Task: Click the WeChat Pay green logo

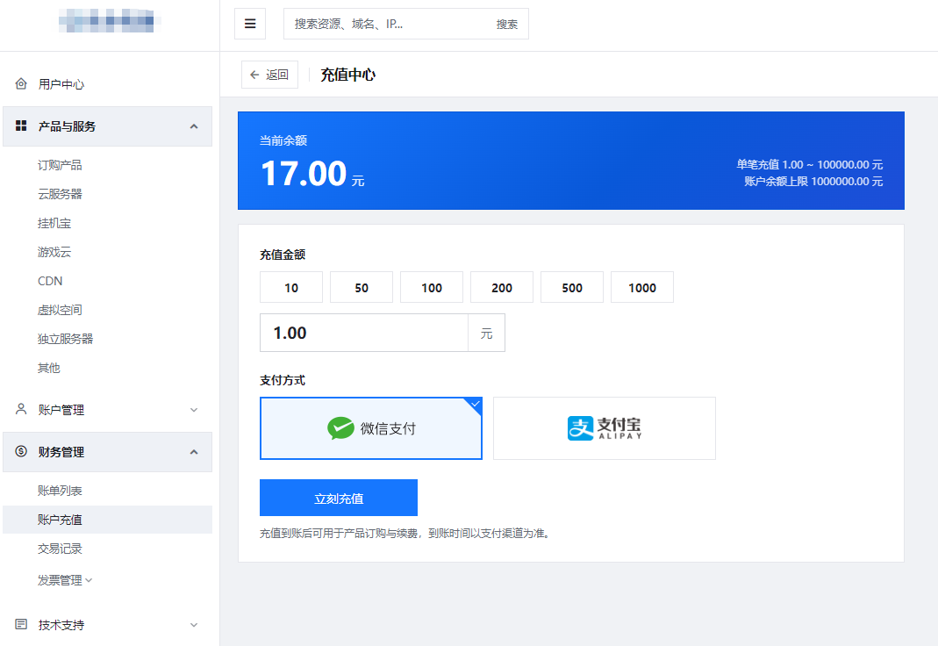Action: tap(341, 428)
